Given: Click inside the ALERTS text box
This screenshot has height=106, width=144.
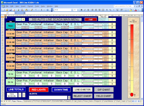Looking at the screenshot, I should point(48,97).
